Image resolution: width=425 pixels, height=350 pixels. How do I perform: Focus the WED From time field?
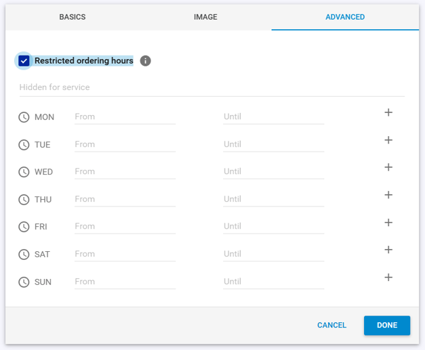[125, 172]
